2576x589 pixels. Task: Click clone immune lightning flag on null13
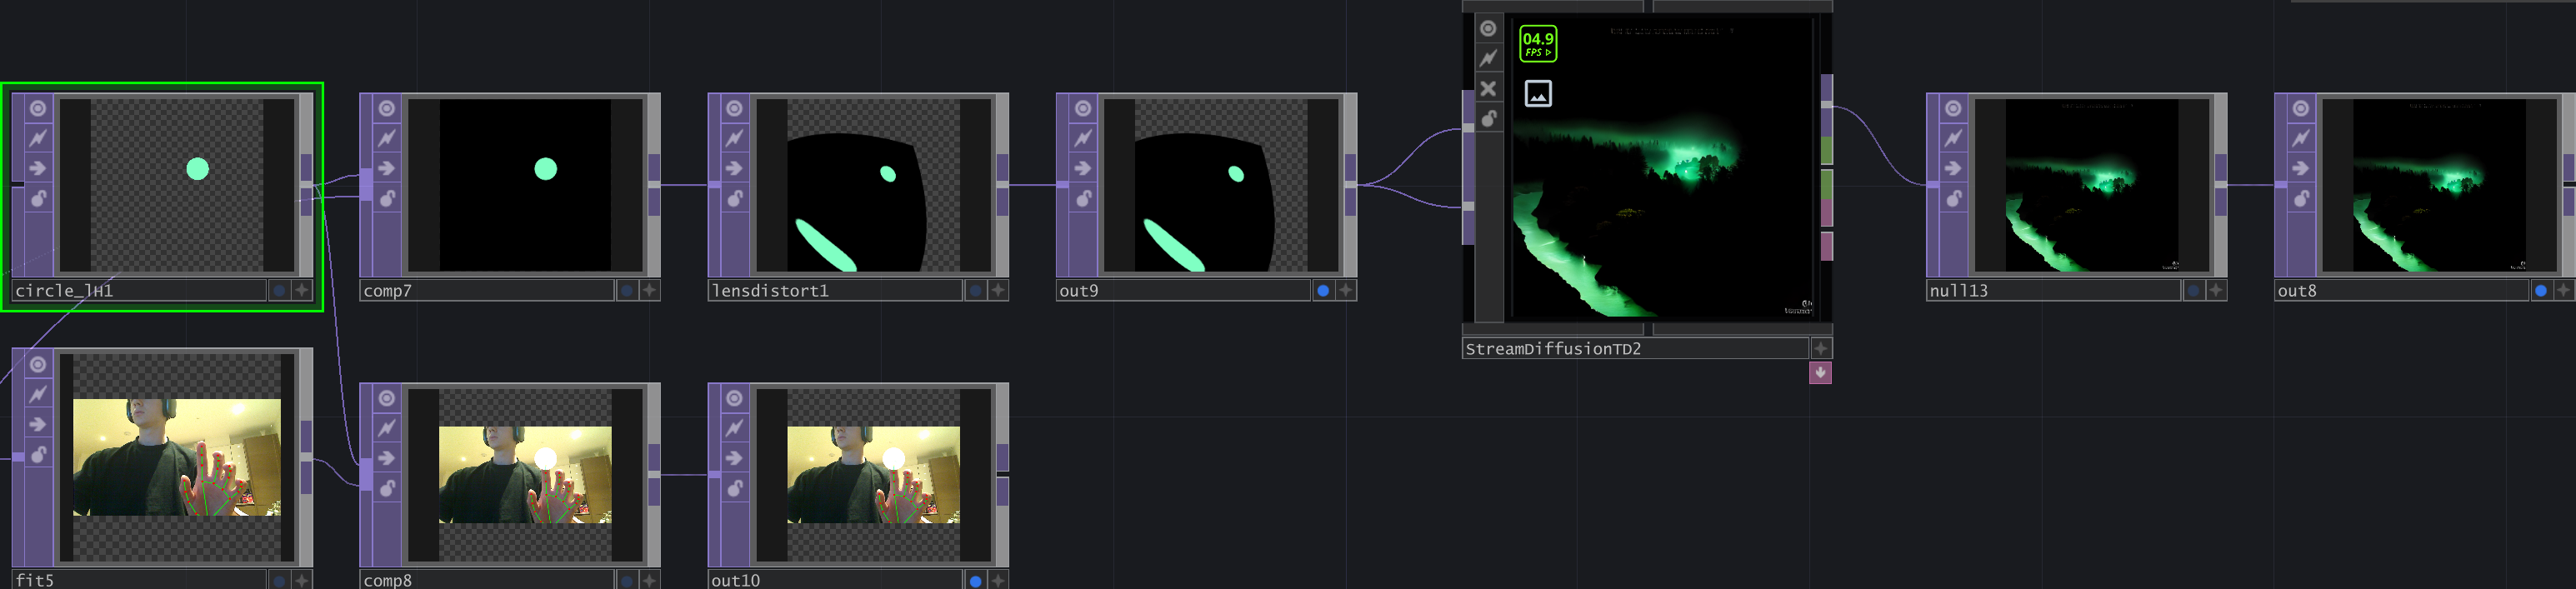[1953, 138]
